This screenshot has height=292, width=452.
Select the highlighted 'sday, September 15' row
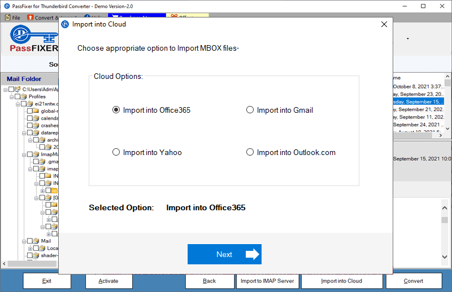click(x=419, y=101)
